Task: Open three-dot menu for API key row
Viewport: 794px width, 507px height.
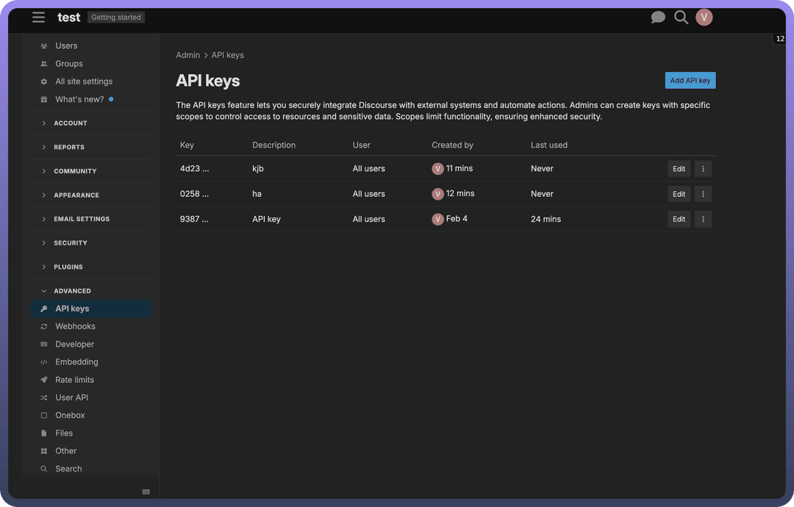Action: tap(703, 219)
